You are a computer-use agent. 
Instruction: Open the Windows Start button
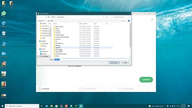pyautogui.click(x=2, y=106)
